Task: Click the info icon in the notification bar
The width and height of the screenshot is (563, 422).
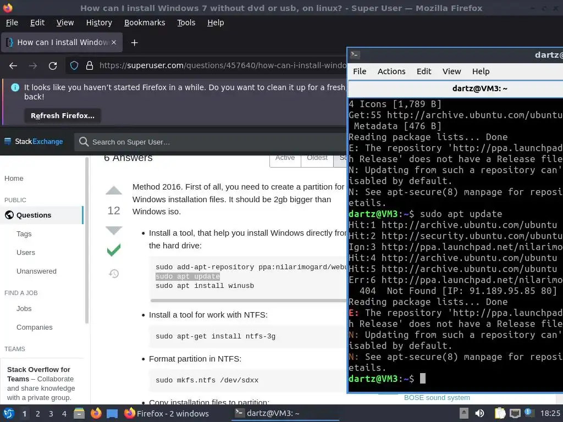Action: click(x=15, y=87)
